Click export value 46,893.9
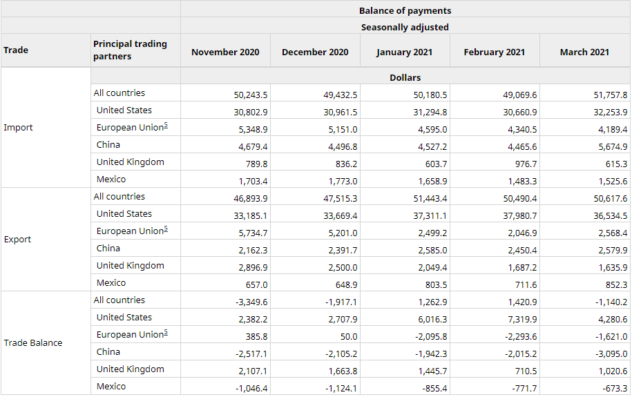Screen dimensions: 632x397 pos(251,198)
